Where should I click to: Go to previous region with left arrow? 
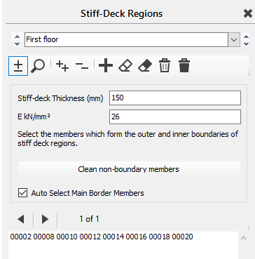pos(21,219)
